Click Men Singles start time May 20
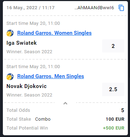Viewport: 130px width, 137px height. pos(33,67)
